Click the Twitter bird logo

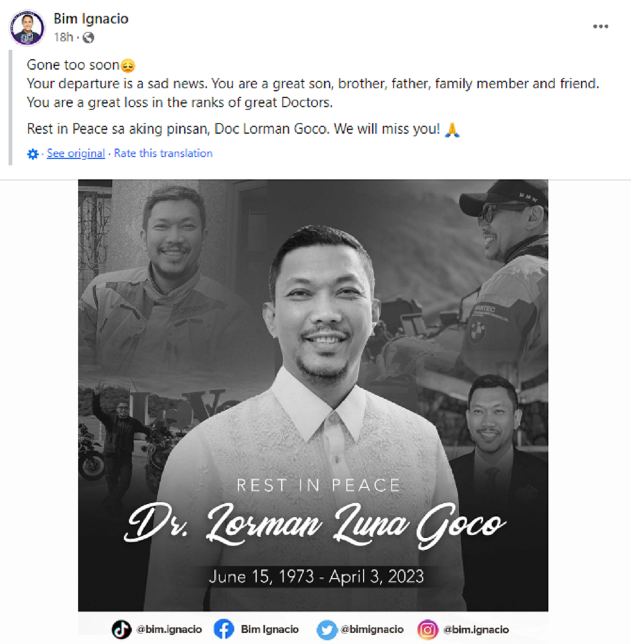[x=327, y=630]
